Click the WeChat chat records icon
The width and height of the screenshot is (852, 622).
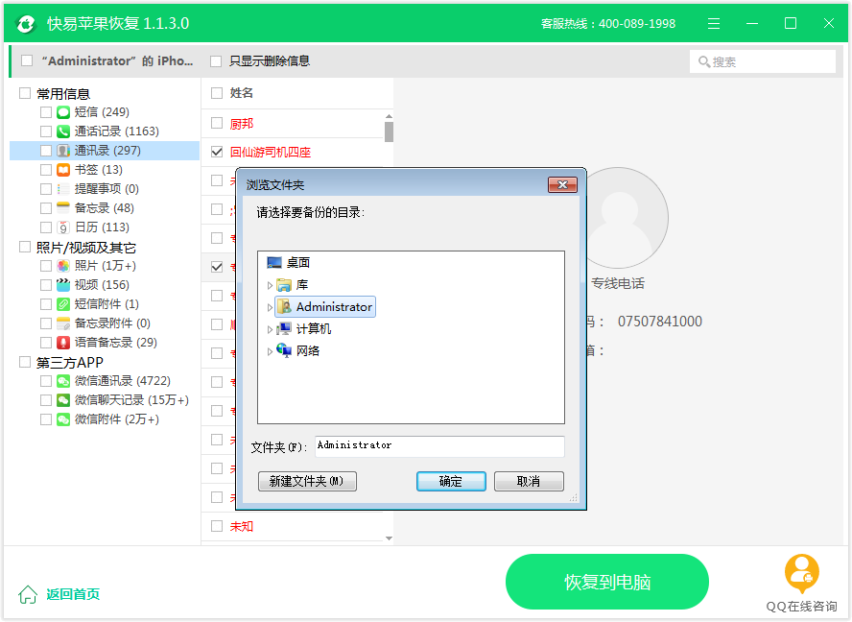coord(63,400)
